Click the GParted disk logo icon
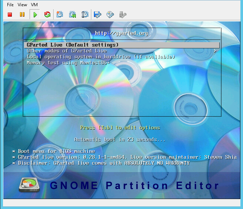The image size is (243, 209). [29, 185]
